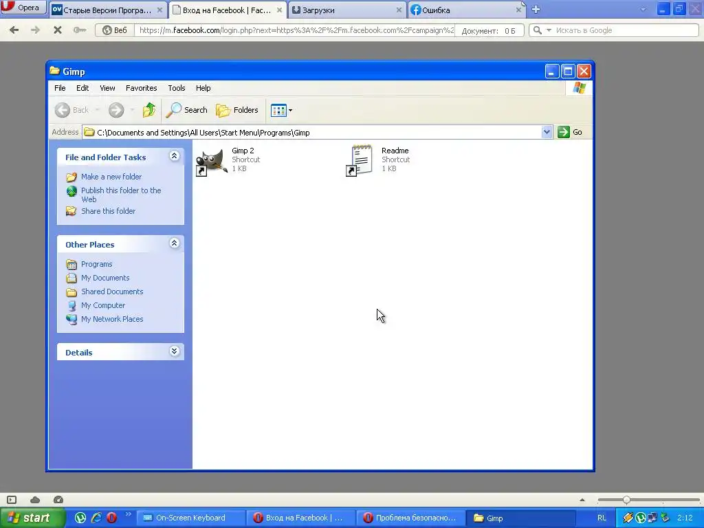Open the File menu

60,88
